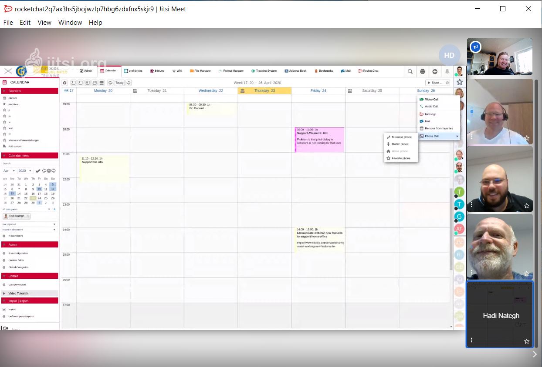Click the More... button in the calendar header
Image resolution: width=542 pixels, height=367 pixels.
click(437, 83)
